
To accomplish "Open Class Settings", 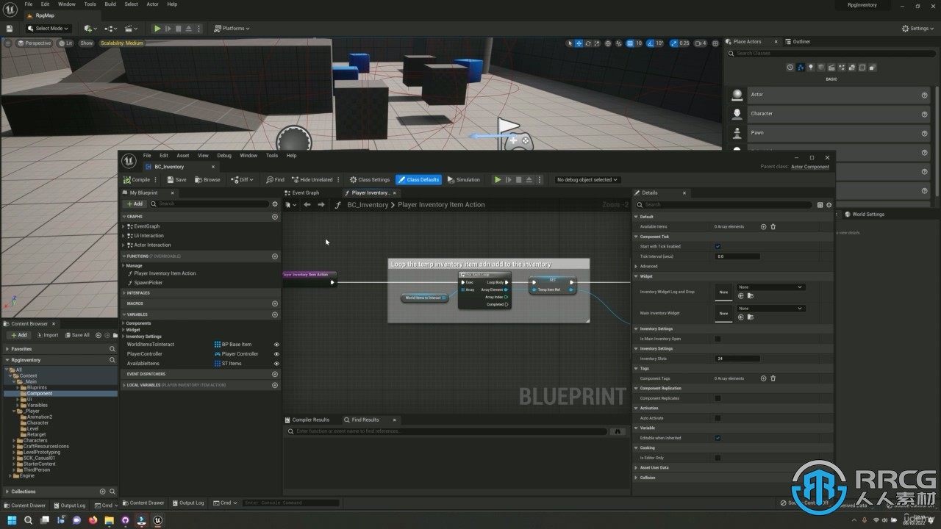I will (370, 179).
